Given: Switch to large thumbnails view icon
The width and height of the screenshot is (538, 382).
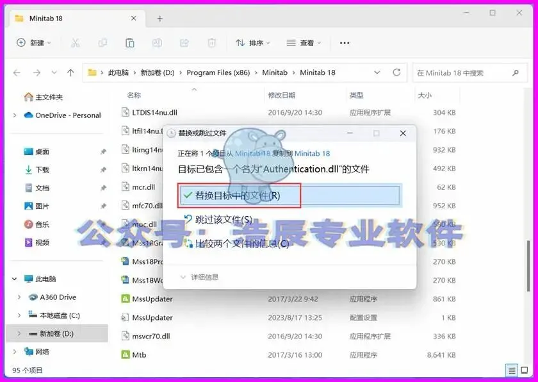Looking at the screenshot, I should pos(525,370).
